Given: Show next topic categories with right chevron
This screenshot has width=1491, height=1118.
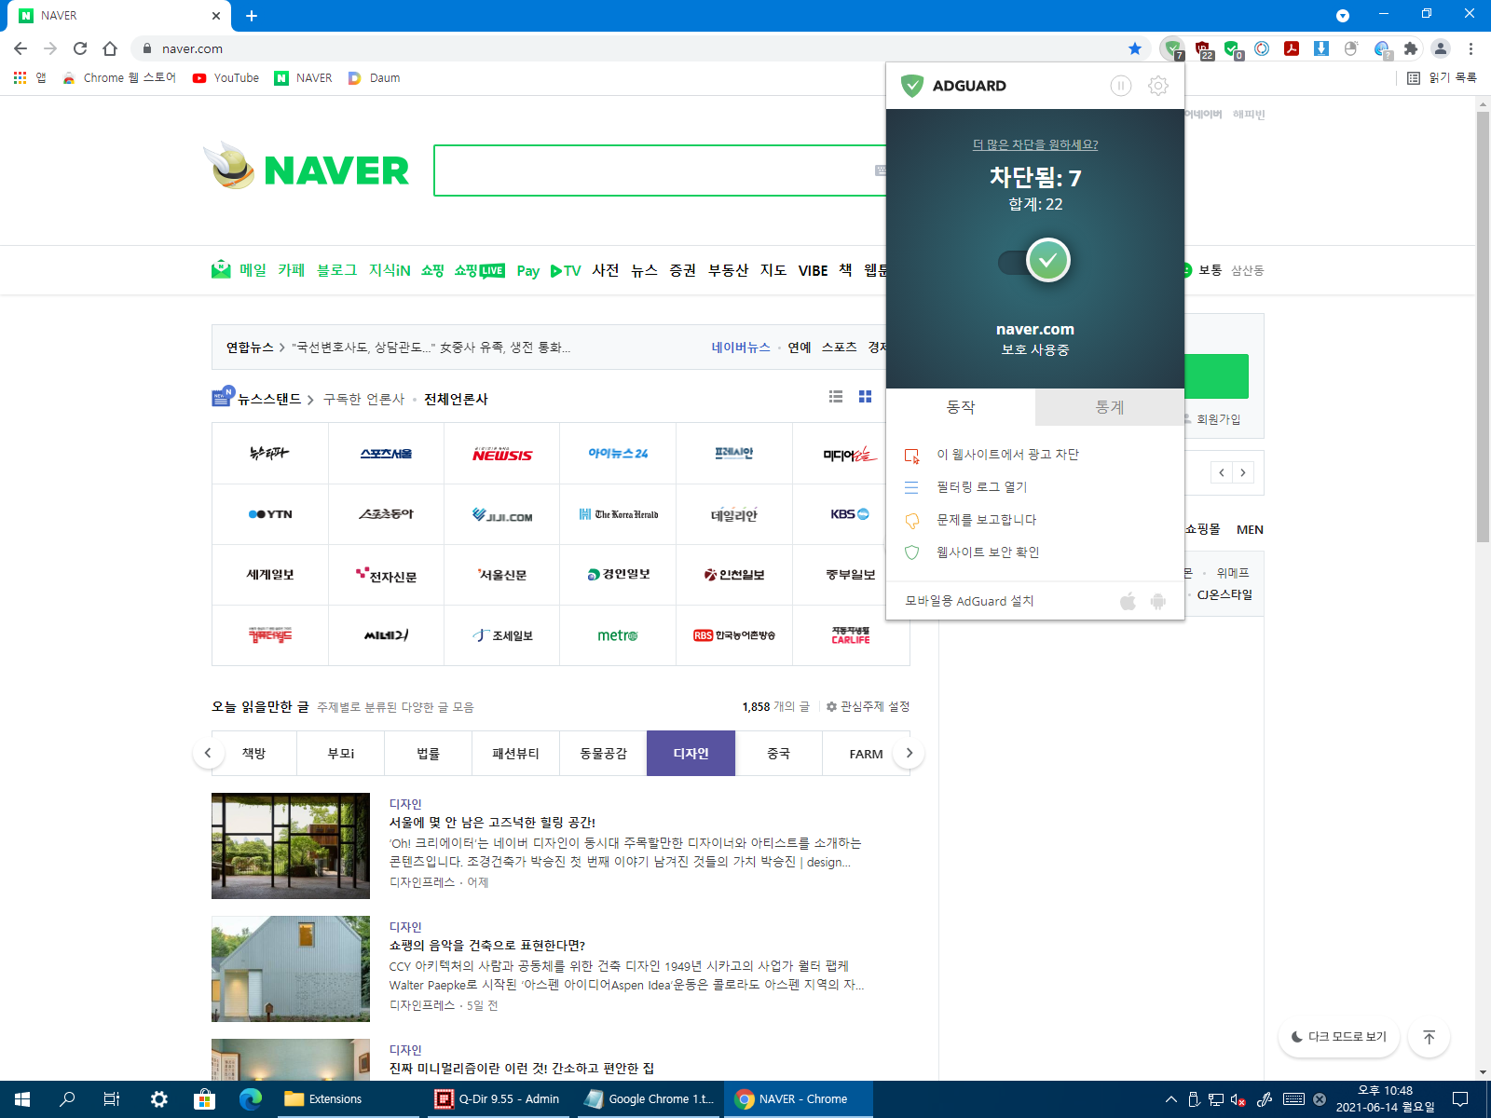Looking at the screenshot, I should tap(910, 753).
